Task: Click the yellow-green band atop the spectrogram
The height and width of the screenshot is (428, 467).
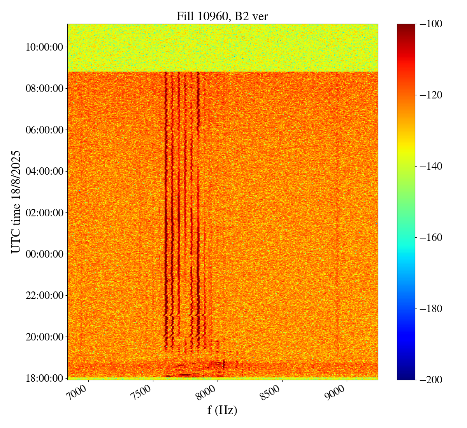Action: tap(222, 47)
